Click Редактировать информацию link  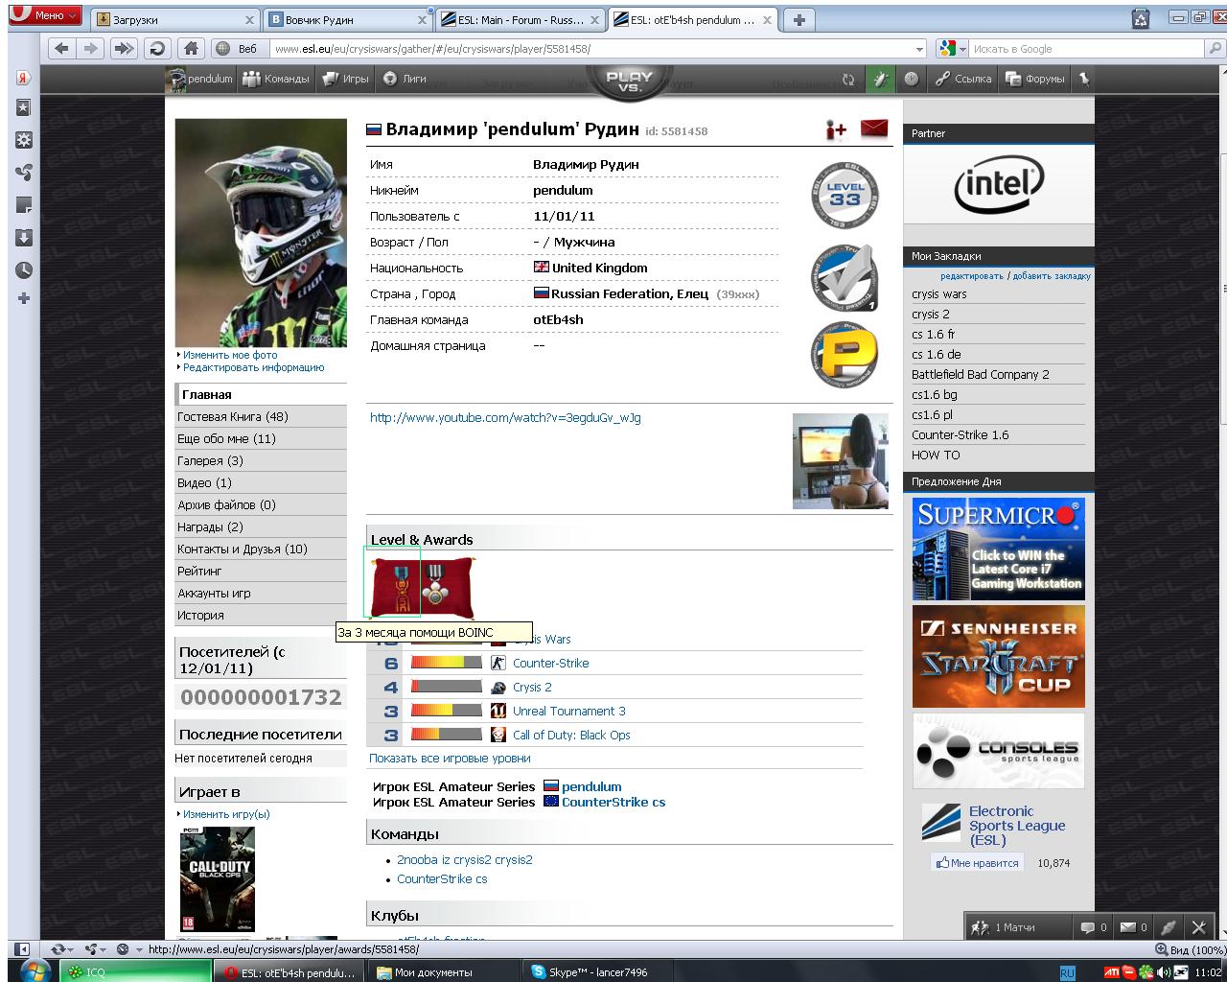coord(254,367)
